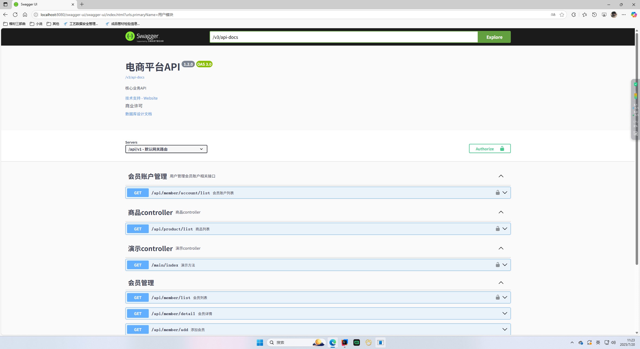Image resolution: width=640 pixels, height=349 pixels.
Task: Open the 技术支持 - Website link
Action: (x=141, y=98)
